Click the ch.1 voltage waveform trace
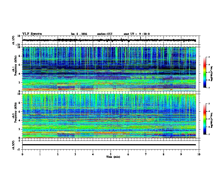224x173 pixels. coord(109,40)
